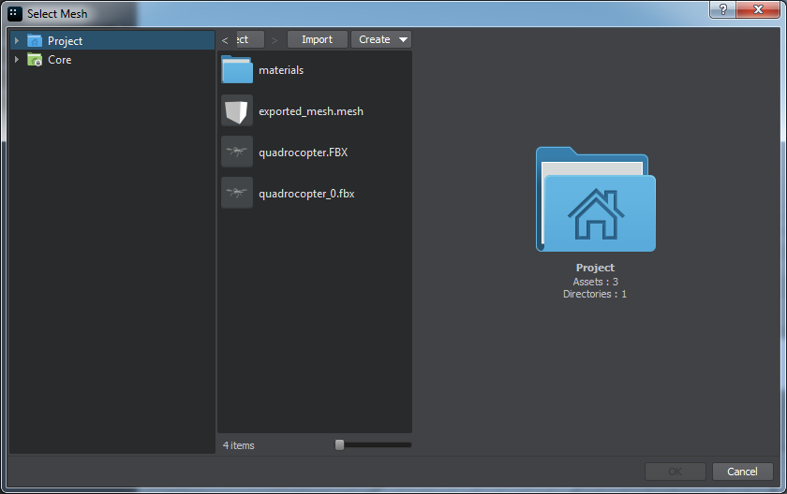Adjust the thumbnail size slider handle
The height and width of the screenshot is (494, 787).
tap(339, 445)
